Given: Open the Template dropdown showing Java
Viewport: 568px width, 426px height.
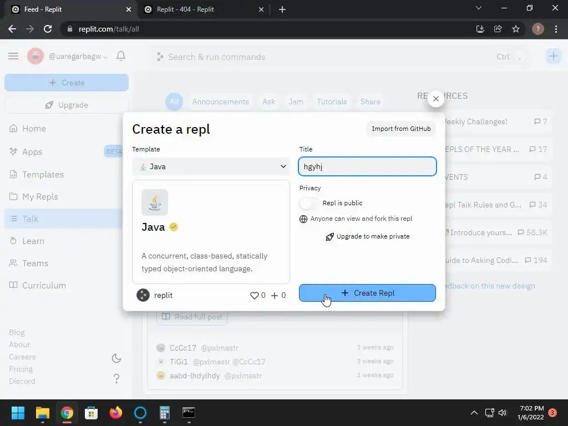Looking at the screenshot, I should pos(211,166).
